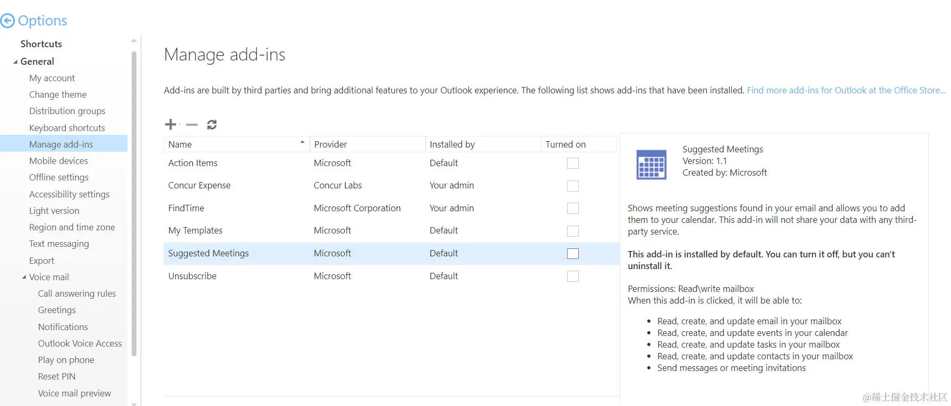Image resolution: width=951 pixels, height=406 pixels.
Task: Open Shortcuts in the sidebar
Action: point(41,44)
